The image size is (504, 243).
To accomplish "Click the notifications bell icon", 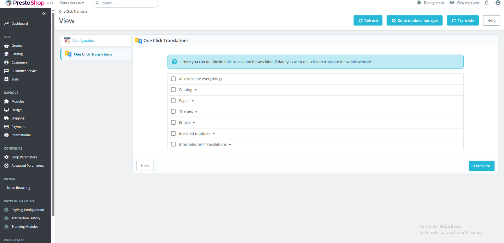I will click(x=487, y=3).
